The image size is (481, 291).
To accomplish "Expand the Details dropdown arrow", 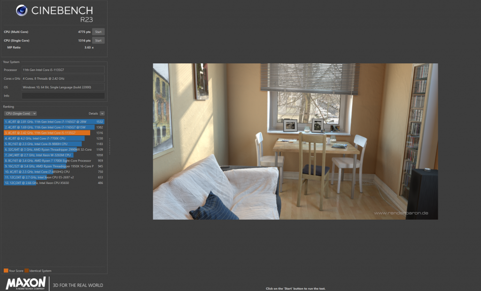I will click(102, 114).
